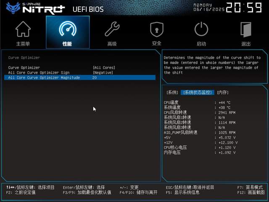Change the [Negative] sign option
Viewport: 269px width, 202px height.
click(103, 72)
